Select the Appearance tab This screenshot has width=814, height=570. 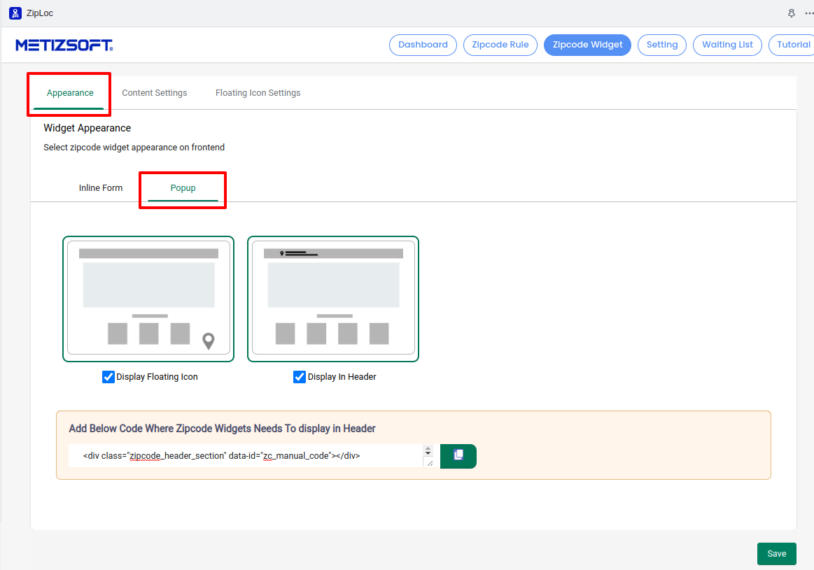[x=70, y=93]
